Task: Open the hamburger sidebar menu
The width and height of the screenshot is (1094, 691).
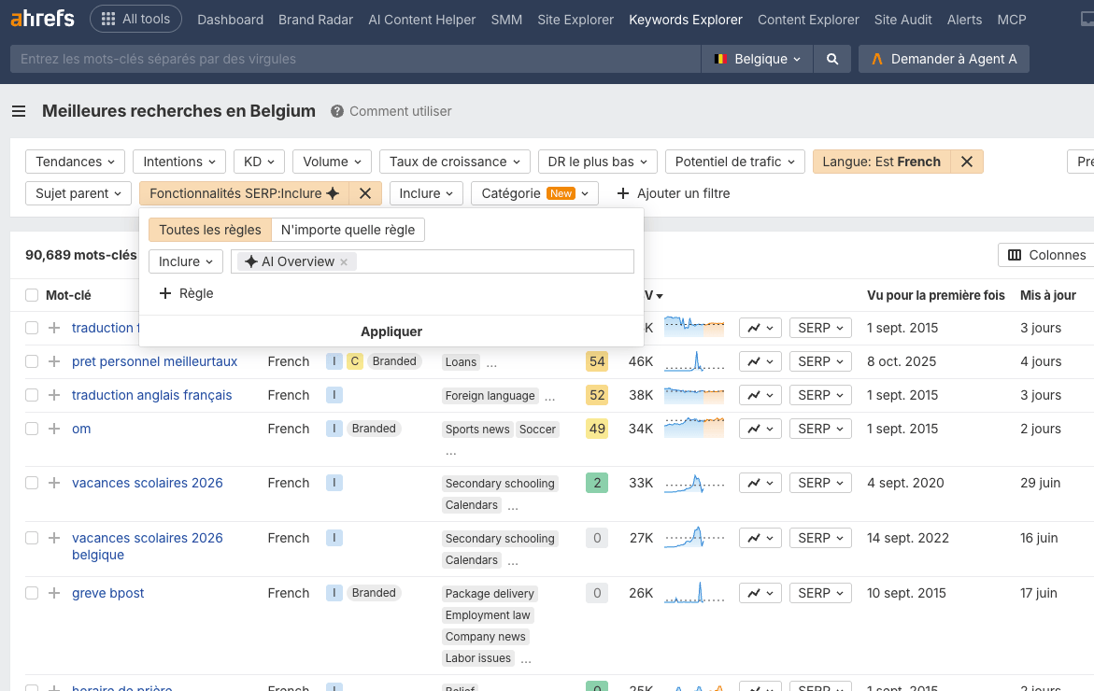Action: 19,111
